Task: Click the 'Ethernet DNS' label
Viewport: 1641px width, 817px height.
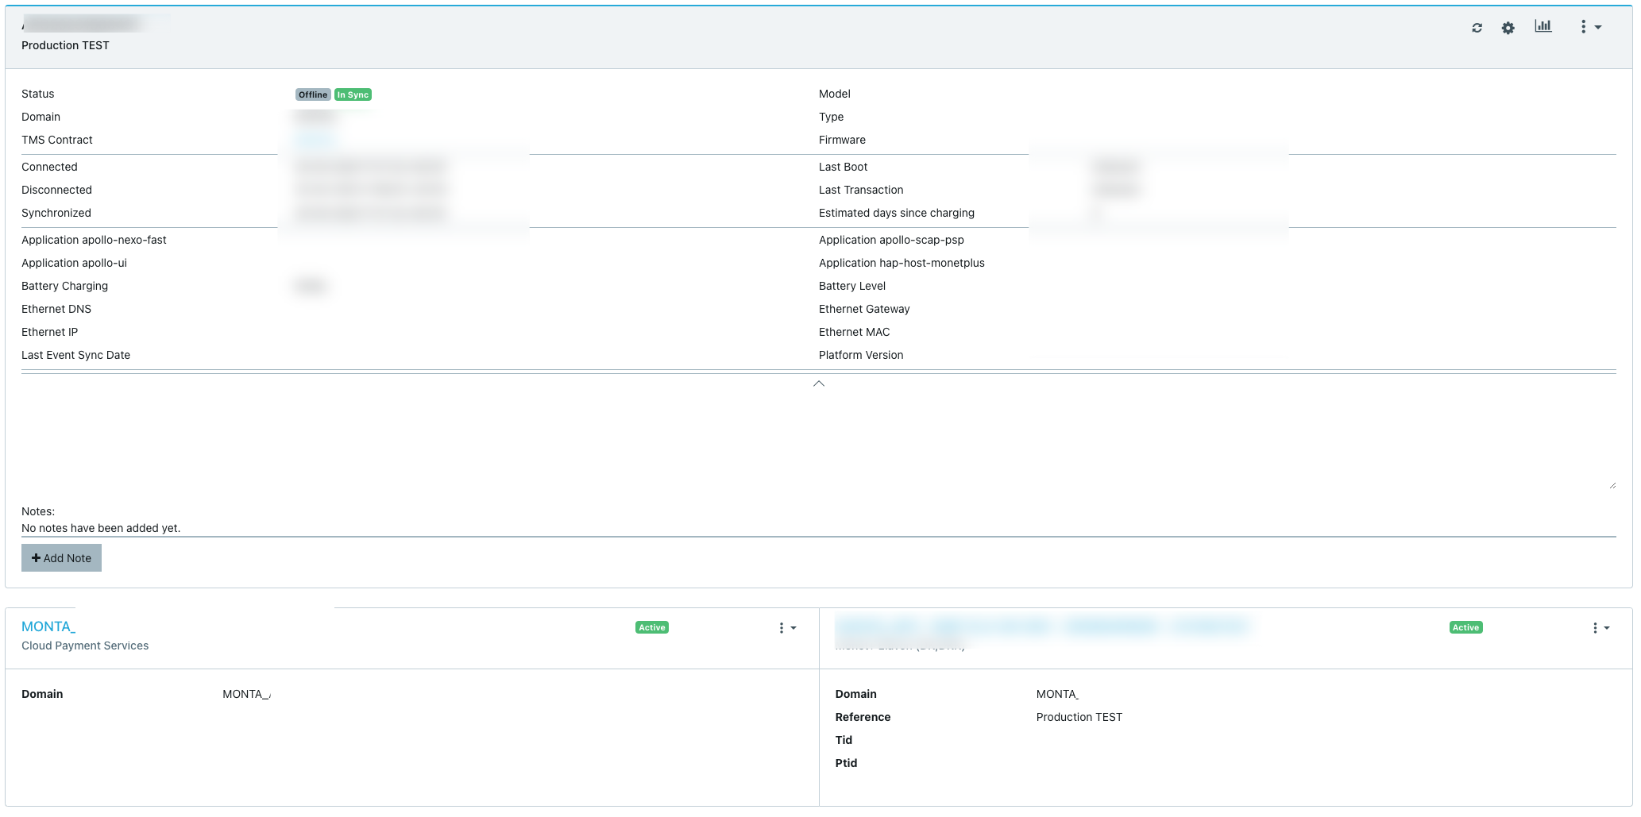Action: coord(56,309)
